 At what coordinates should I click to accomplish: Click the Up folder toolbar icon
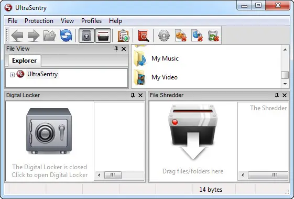(x=50, y=36)
